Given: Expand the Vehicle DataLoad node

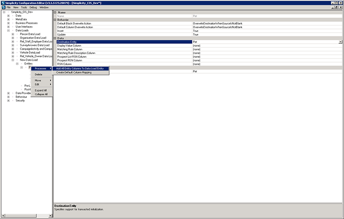Looking at the screenshot, I should (13, 53).
